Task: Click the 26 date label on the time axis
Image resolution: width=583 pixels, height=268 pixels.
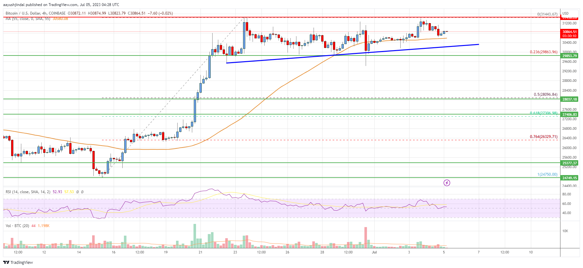Action: [x=287, y=252]
